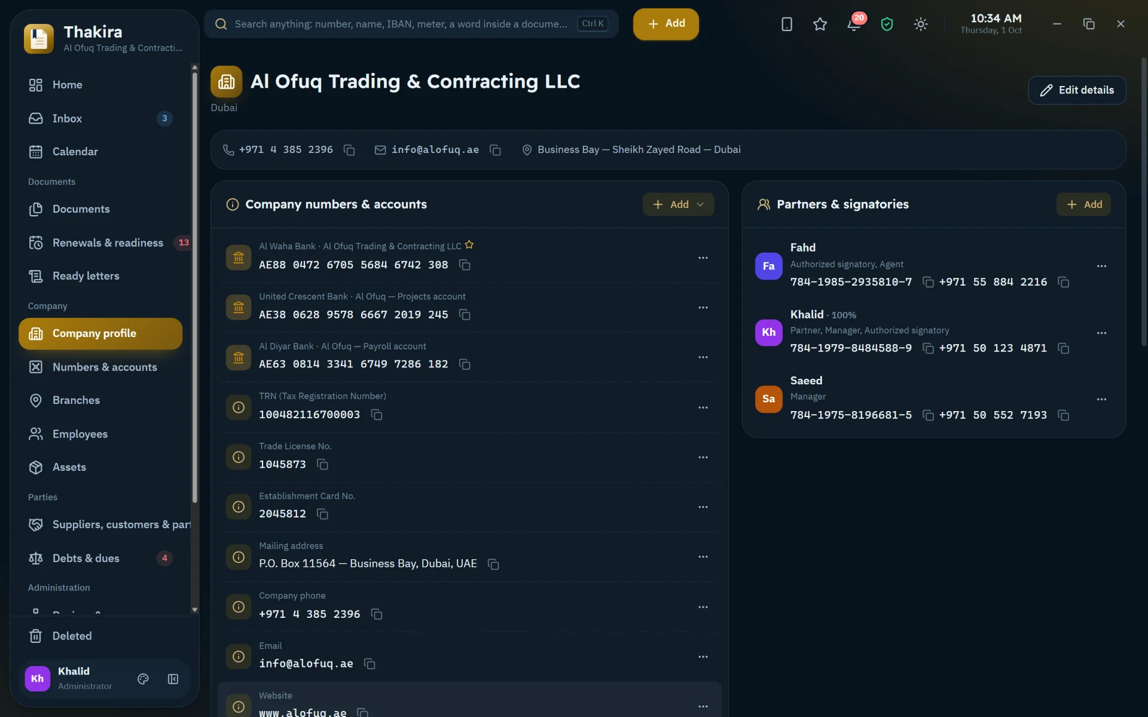The image size is (1148, 717).
Task: Copy the Establishment Card number
Action: 322,514
